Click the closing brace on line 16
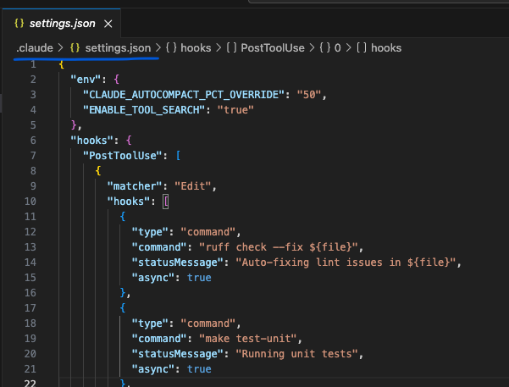 (123, 293)
